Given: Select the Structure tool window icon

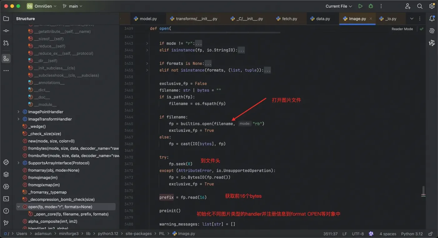Looking at the screenshot, I should tap(6, 58).
